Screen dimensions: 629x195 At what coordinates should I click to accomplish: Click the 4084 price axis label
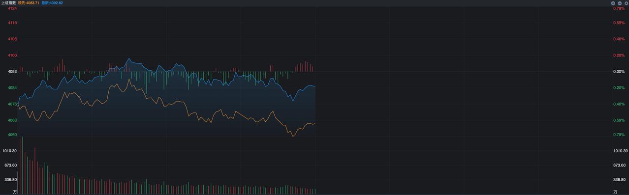[x=12, y=88]
